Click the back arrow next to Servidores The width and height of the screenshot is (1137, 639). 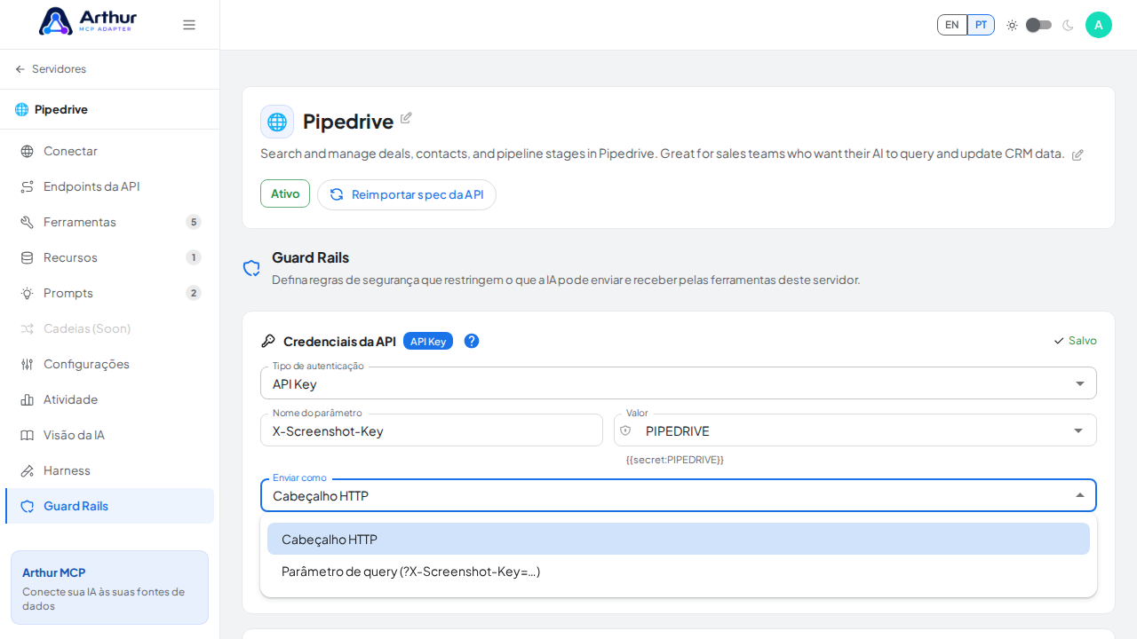(x=20, y=69)
